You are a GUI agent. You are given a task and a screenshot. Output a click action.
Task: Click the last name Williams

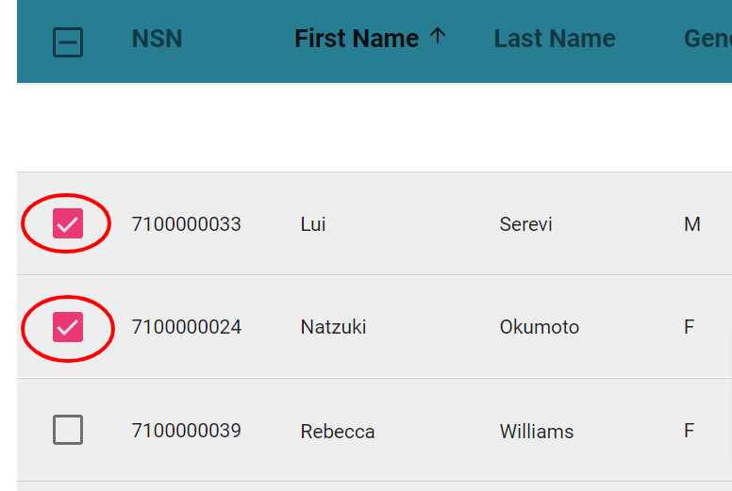tap(537, 432)
